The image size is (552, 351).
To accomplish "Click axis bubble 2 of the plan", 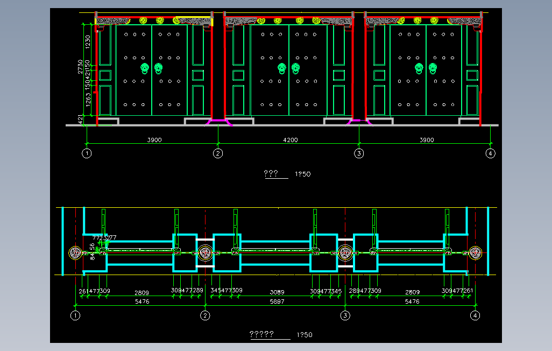I will point(205,315).
